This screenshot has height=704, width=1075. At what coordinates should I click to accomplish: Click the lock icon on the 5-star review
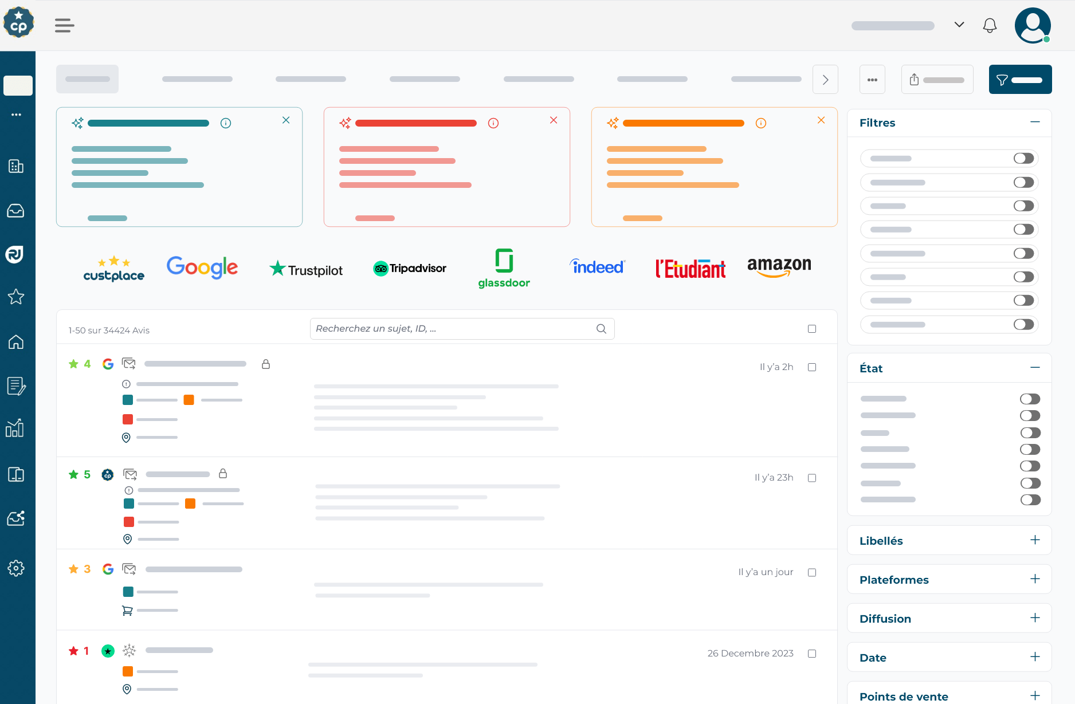[223, 474]
